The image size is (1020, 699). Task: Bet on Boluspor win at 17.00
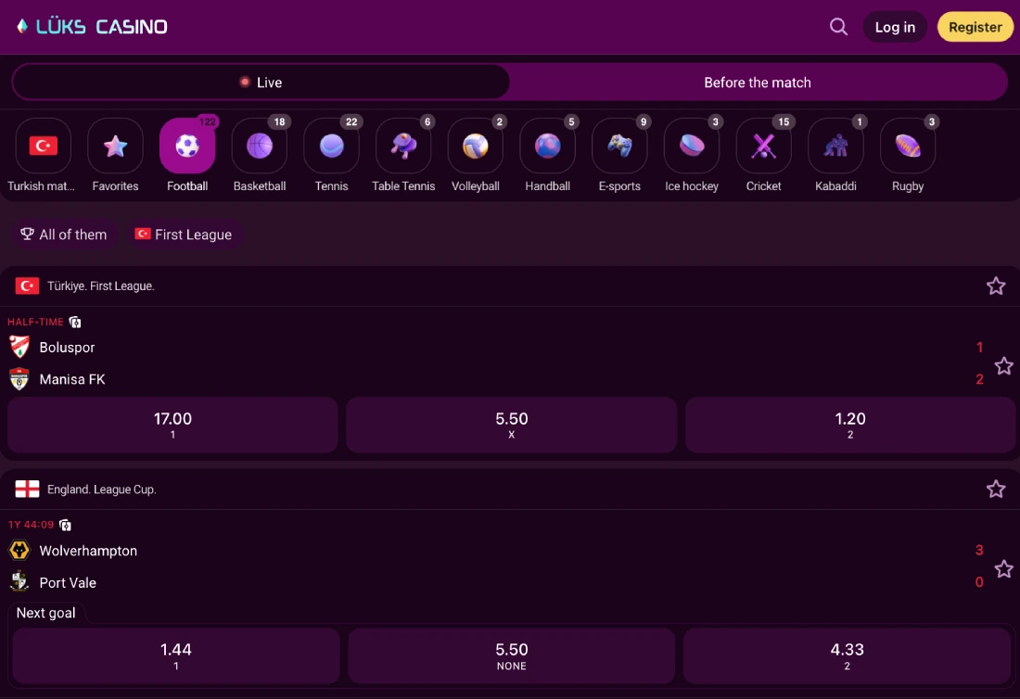[173, 425]
